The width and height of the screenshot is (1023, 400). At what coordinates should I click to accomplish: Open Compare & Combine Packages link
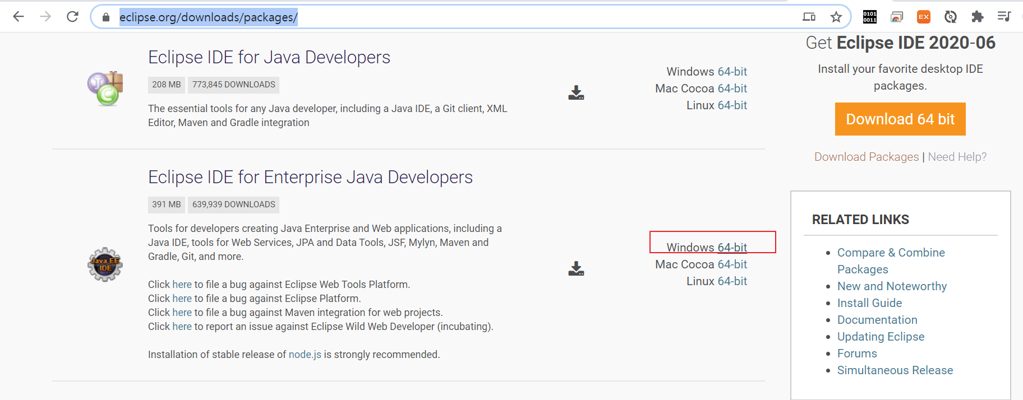(891, 261)
